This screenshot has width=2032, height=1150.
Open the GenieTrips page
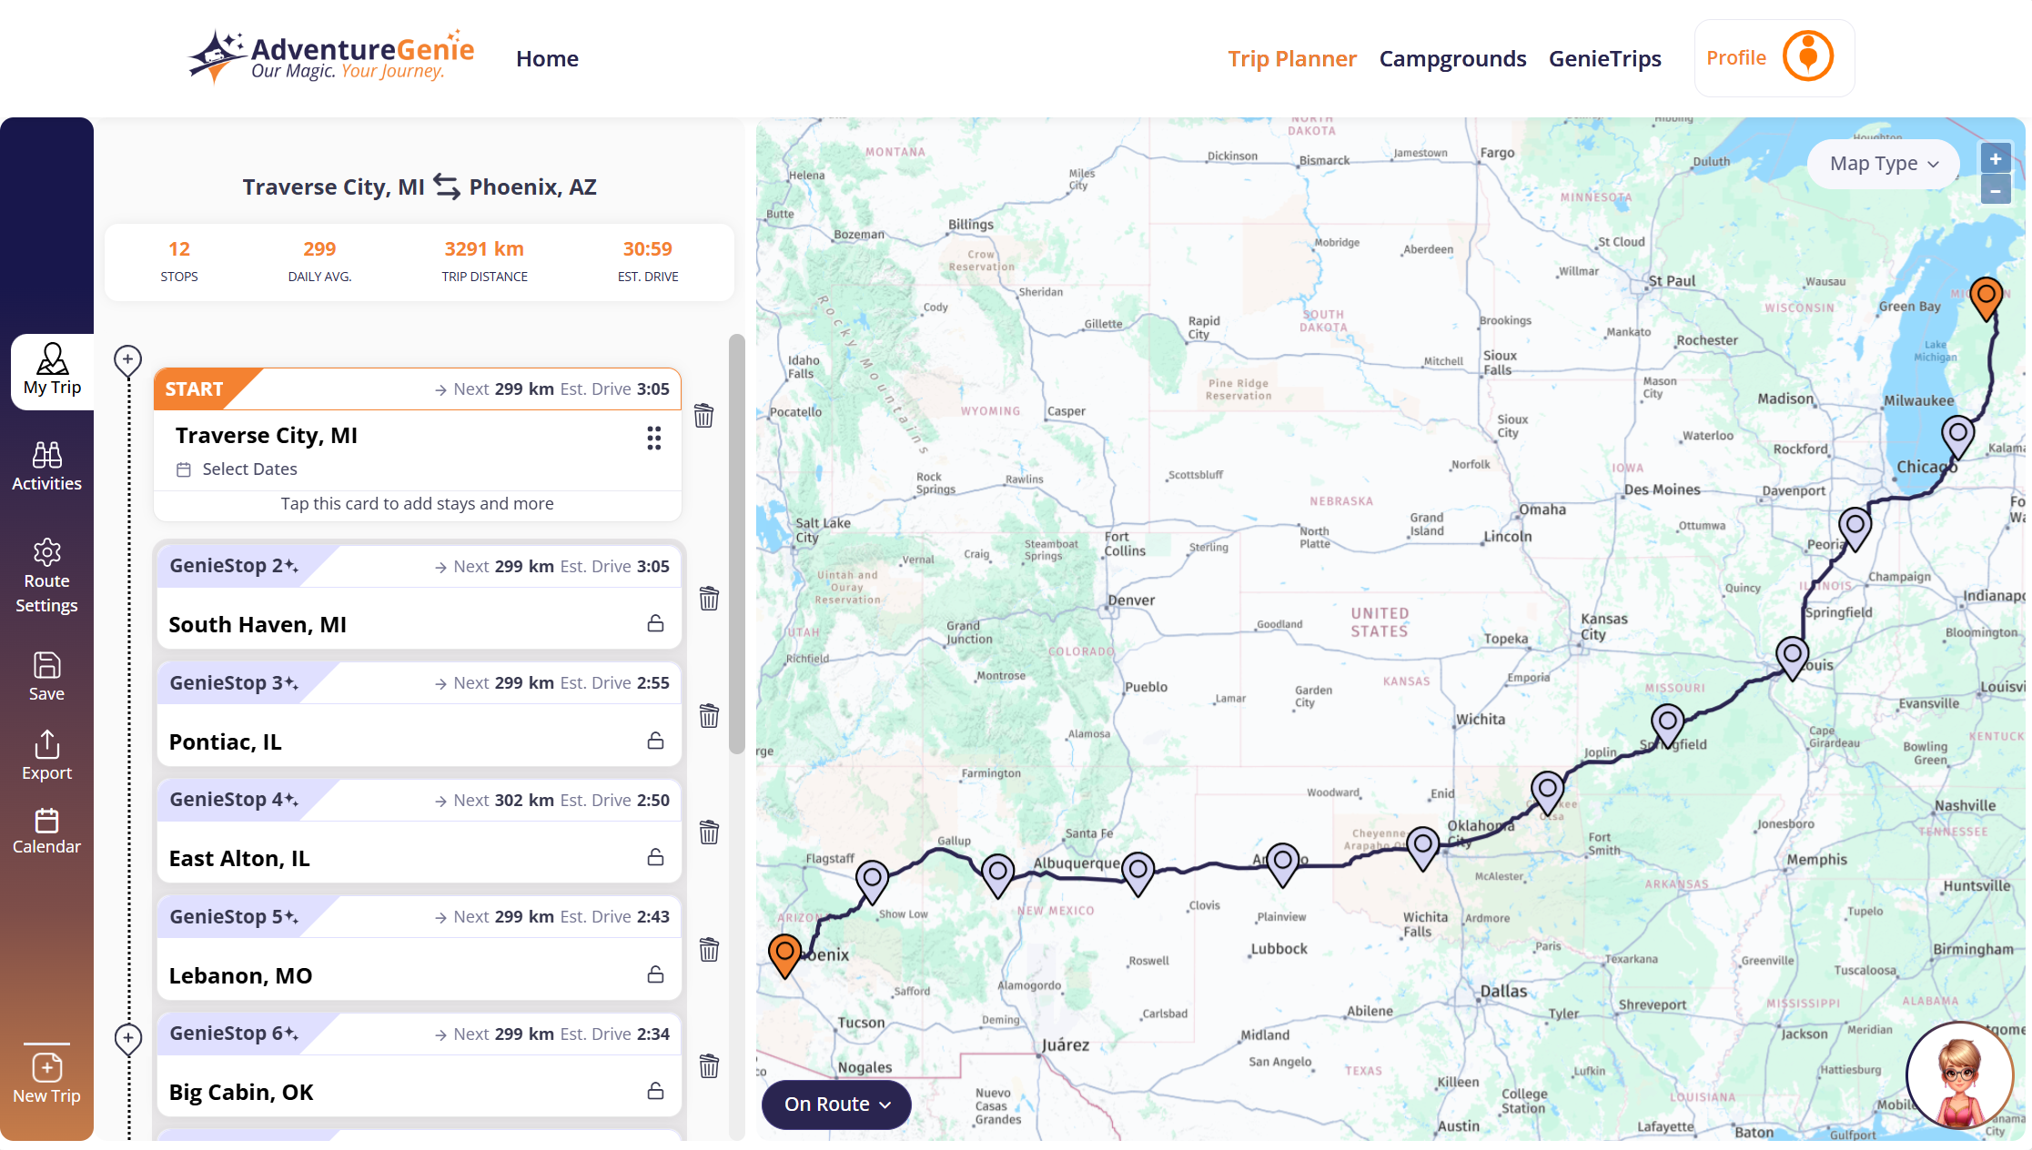[x=1604, y=58]
